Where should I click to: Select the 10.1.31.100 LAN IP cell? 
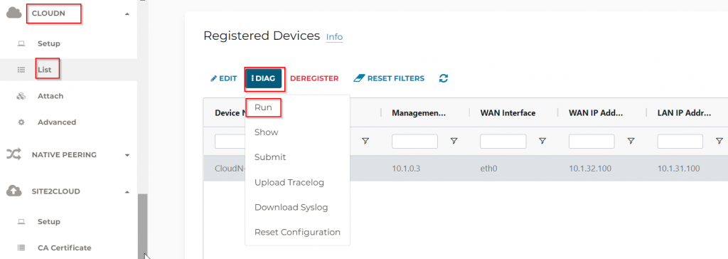[x=678, y=169]
